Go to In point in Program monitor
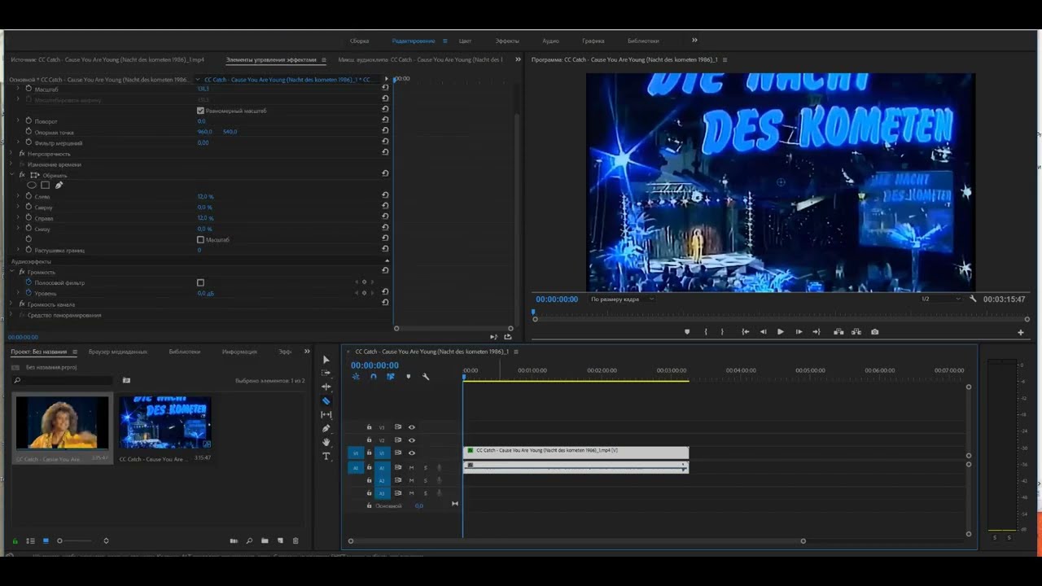This screenshot has height=586, width=1042. click(x=745, y=332)
